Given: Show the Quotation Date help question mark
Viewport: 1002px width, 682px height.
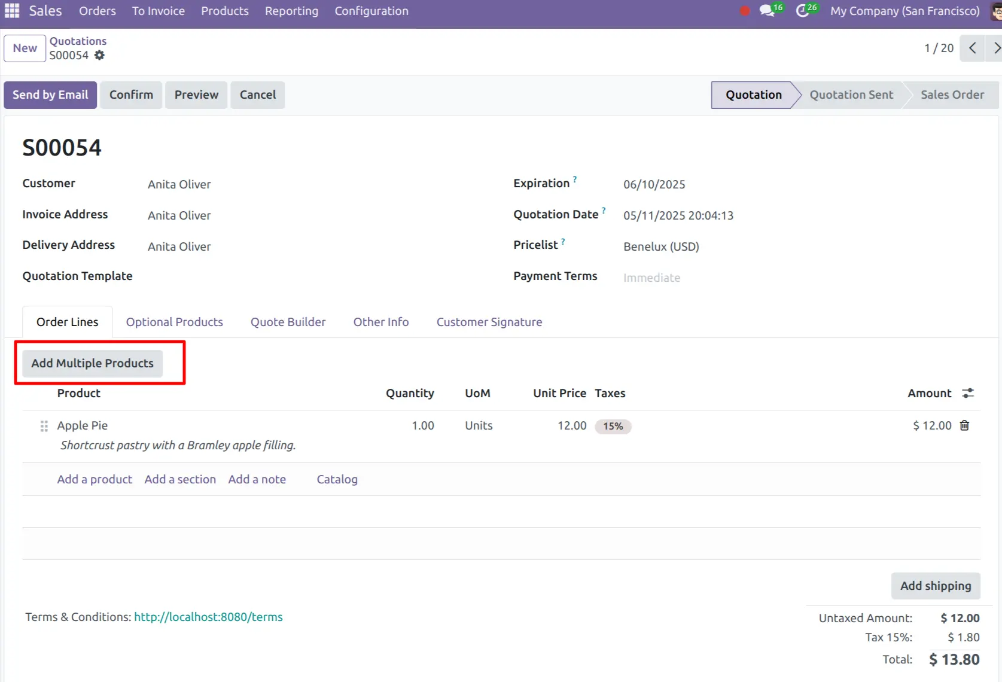Looking at the screenshot, I should pyautogui.click(x=604, y=210).
